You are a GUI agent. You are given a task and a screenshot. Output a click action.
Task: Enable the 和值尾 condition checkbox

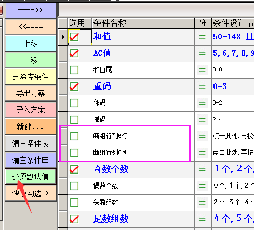pyautogui.click(x=74, y=70)
